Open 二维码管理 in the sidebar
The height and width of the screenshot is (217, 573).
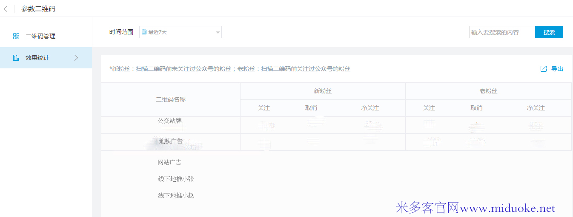click(40, 36)
